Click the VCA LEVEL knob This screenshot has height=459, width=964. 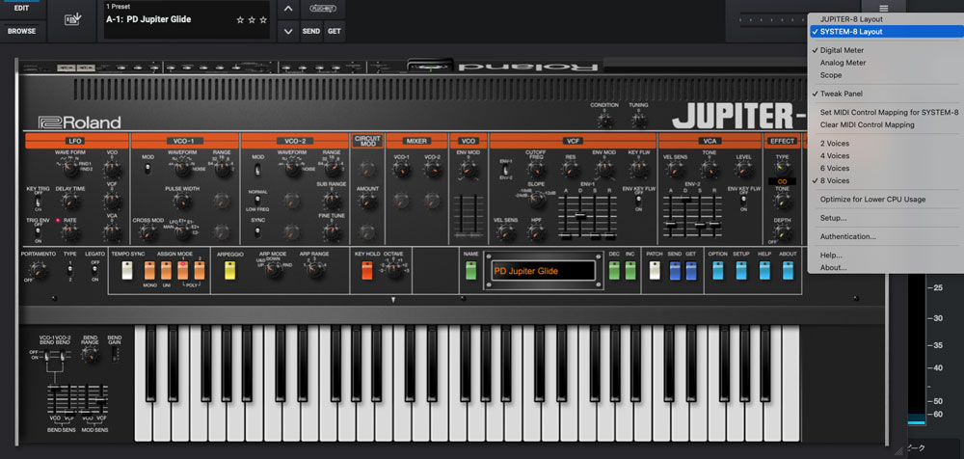pyautogui.click(x=743, y=169)
